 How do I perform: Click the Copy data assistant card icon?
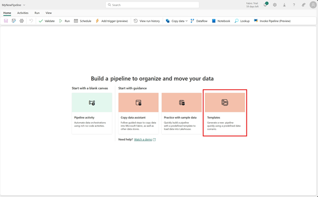pyautogui.click(x=139, y=102)
